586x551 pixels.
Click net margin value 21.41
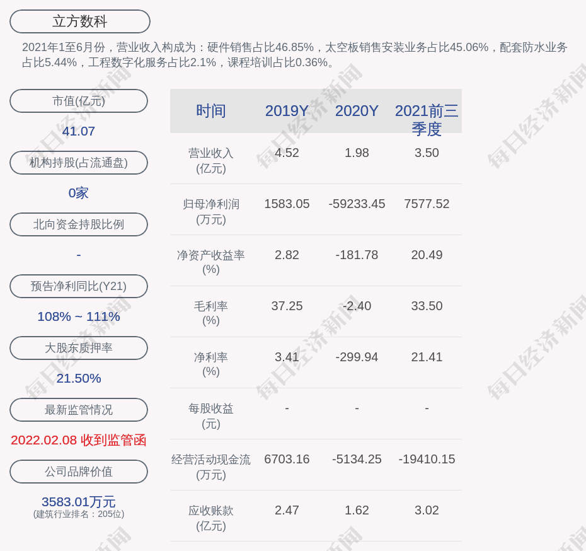[427, 357]
